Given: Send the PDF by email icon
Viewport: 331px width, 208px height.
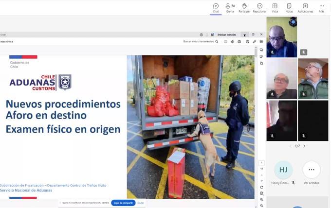Looking at the screenshot, I should pyautogui.click(x=261, y=42).
